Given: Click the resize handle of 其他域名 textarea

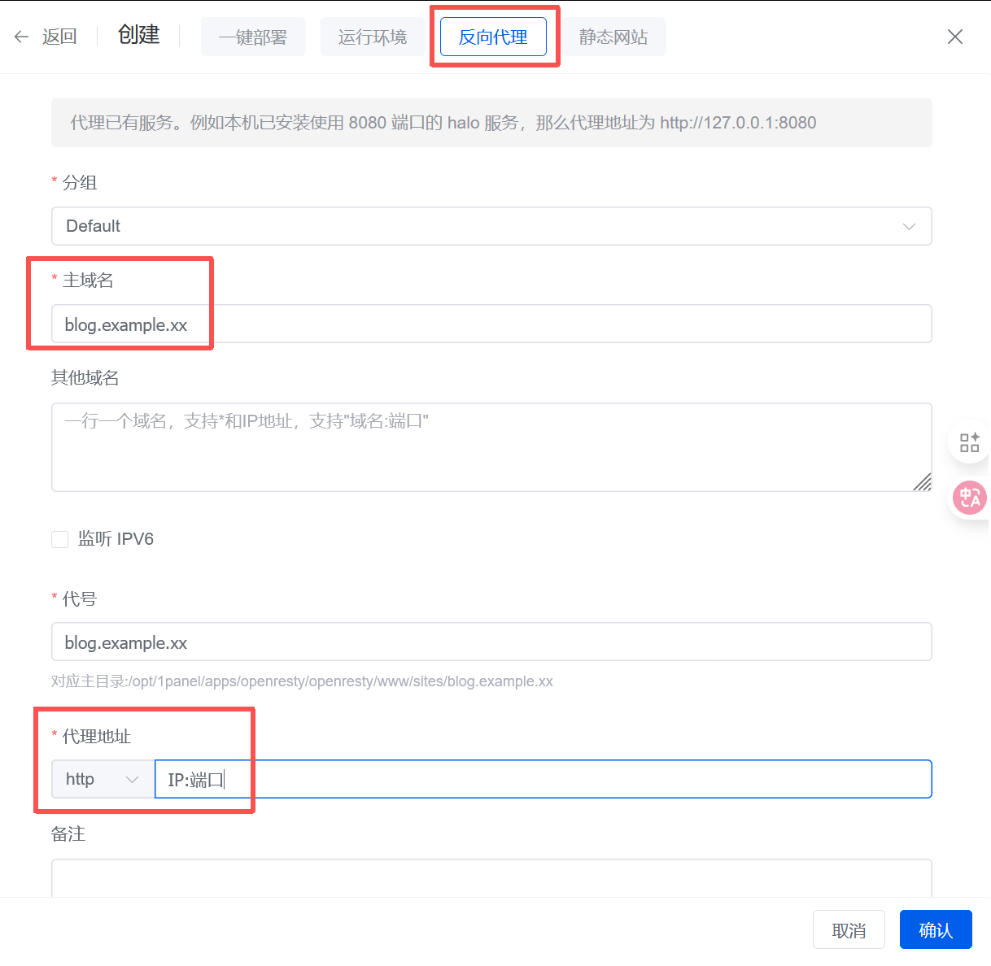Looking at the screenshot, I should coord(923,482).
